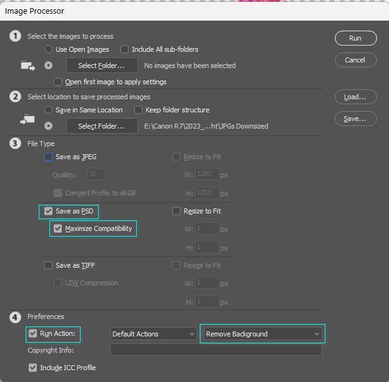This screenshot has width=389, height=382.
Task: Toggle JPEG Resize to Fit checkbox
Action: [176, 157]
